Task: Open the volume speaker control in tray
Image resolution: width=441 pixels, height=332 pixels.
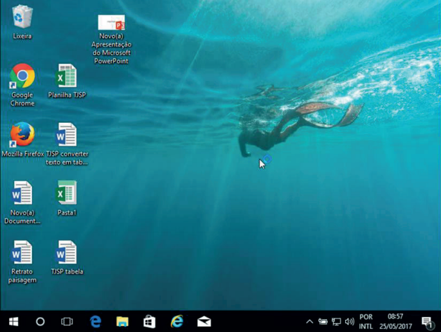Action: pos(349,321)
